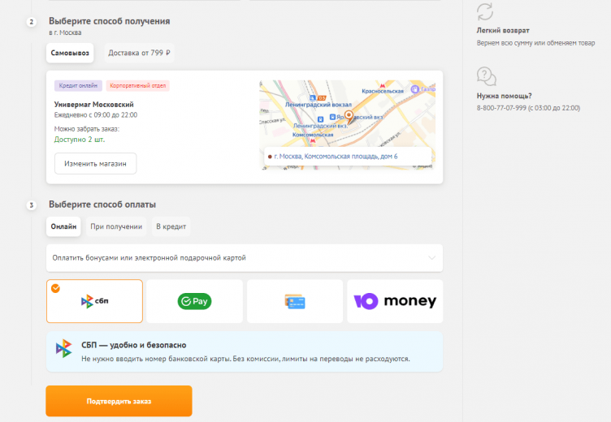Open the При получении payment tab
The image size is (611, 422).
pyautogui.click(x=116, y=226)
